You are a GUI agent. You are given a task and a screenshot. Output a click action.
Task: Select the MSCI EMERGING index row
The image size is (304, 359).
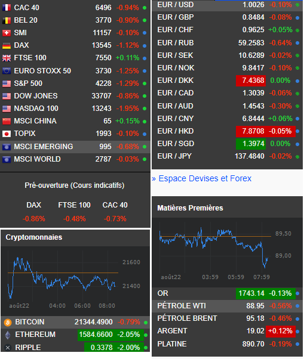75,147
